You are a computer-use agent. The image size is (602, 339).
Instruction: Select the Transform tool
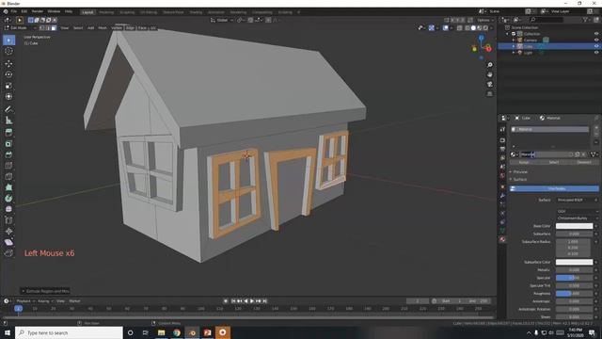point(8,97)
